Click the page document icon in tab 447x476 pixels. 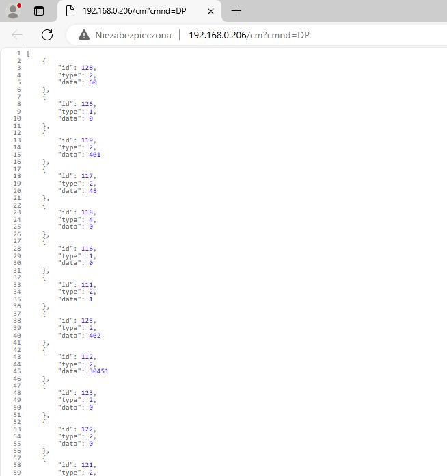70,11
